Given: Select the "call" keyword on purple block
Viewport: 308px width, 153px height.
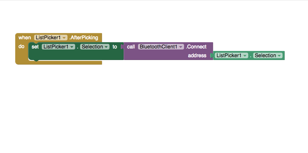Looking at the screenshot, I should (x=131, y=47).
